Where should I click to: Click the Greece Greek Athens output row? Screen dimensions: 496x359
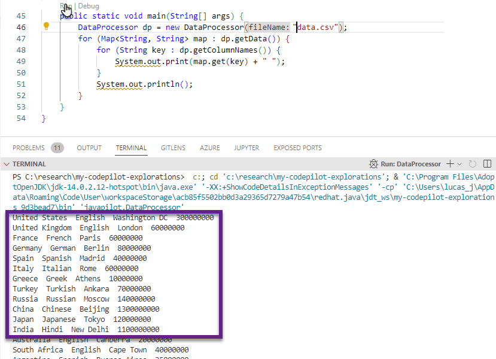[x=78, y=279]
